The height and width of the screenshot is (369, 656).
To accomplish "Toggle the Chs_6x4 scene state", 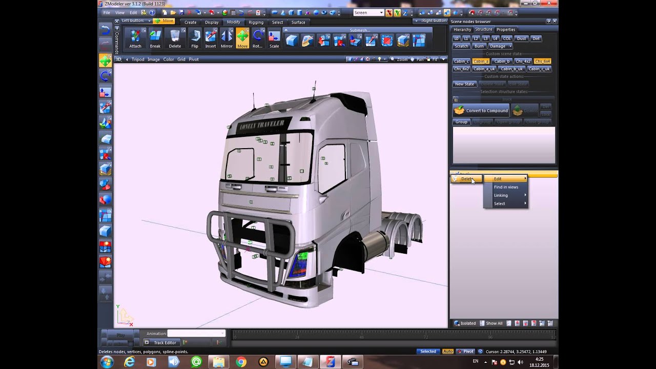I will pyautogui.click(x=542, y=61).
